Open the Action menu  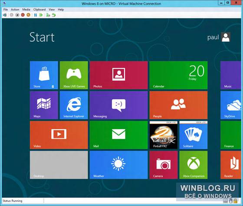(15, 10)
